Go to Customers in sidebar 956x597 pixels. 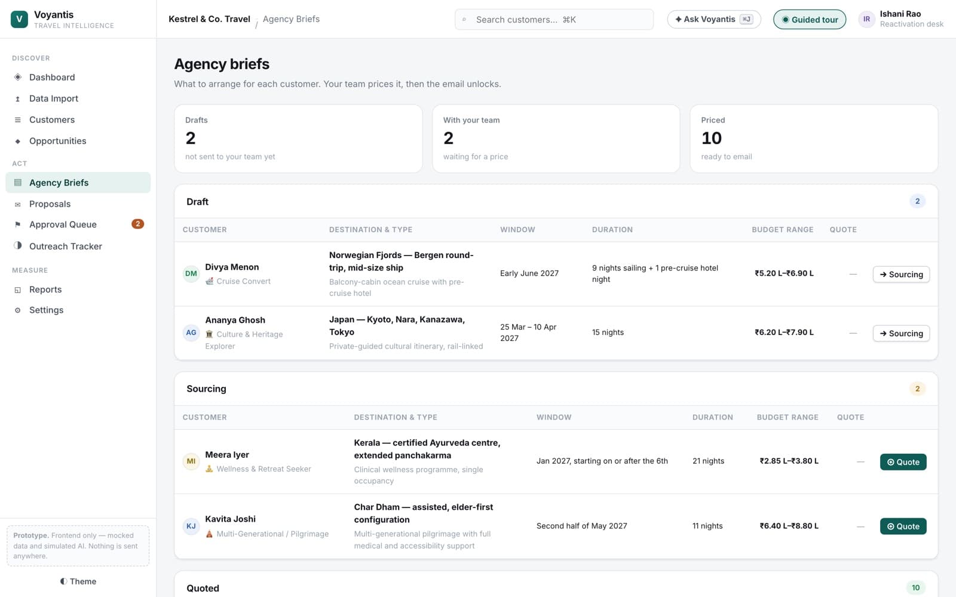click(78, 119)
